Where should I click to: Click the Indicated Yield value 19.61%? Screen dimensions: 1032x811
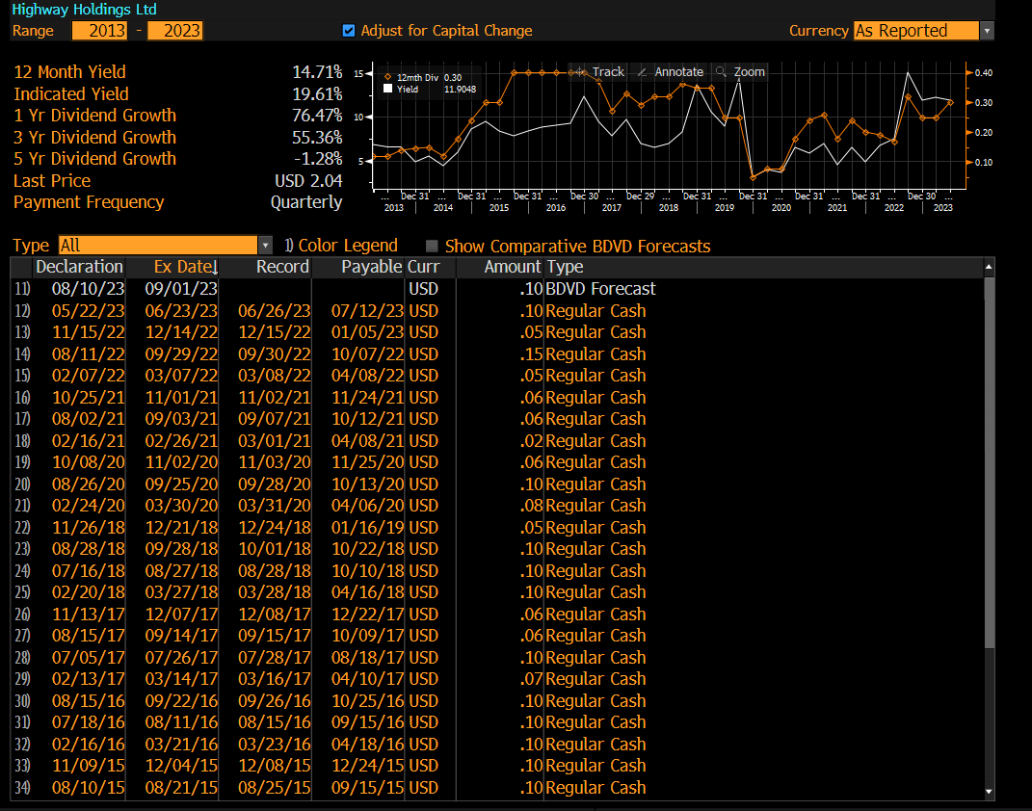(317, 94)
